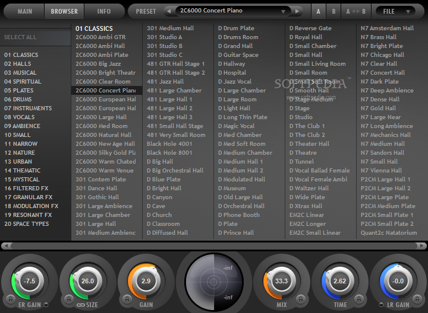Toggle the lock icon beside GAIN knob

click(127, 299)
